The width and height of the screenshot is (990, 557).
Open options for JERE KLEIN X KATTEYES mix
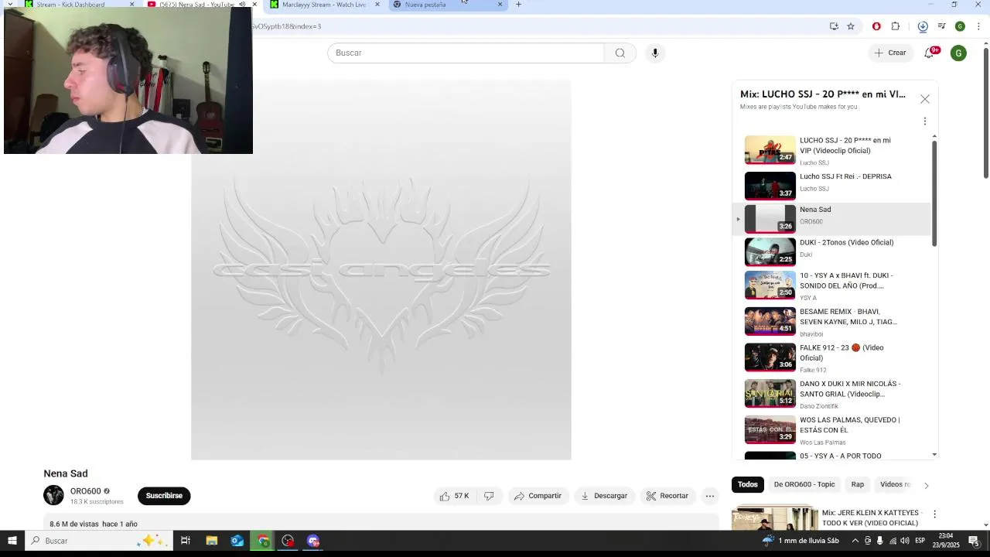[934, 514]
